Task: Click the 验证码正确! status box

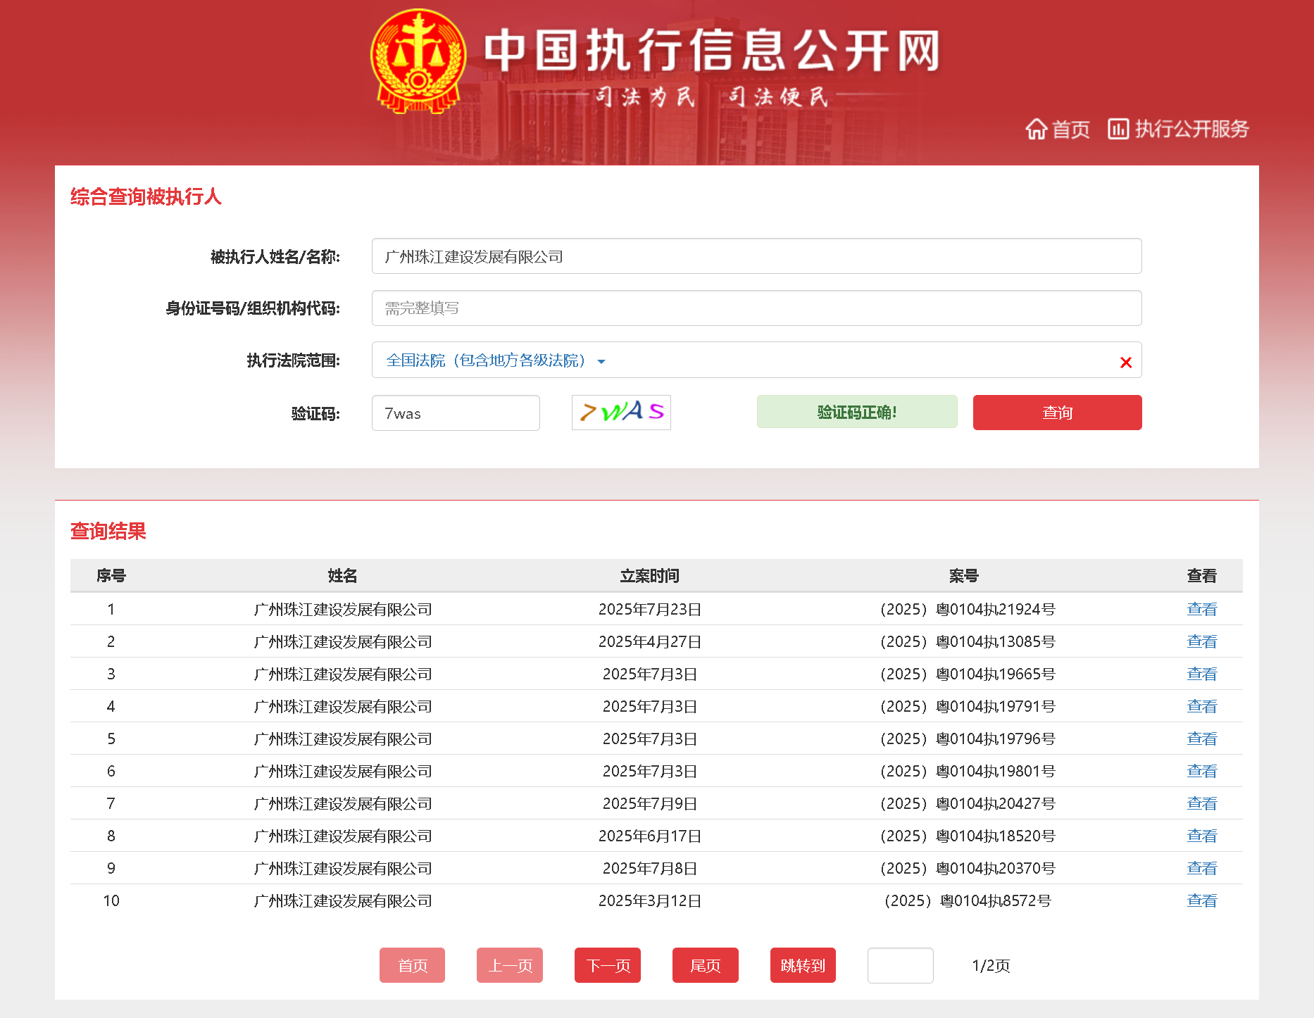Action: pyautogui.click(x=857, y=412)
